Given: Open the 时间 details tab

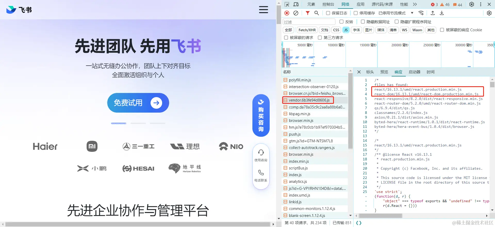Looking at the screenshot, I should coord(431,72).
